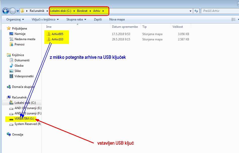Click the Zapiši toolbar button
The height and width of the screenshot is (153, 239).
click(98, 19)
